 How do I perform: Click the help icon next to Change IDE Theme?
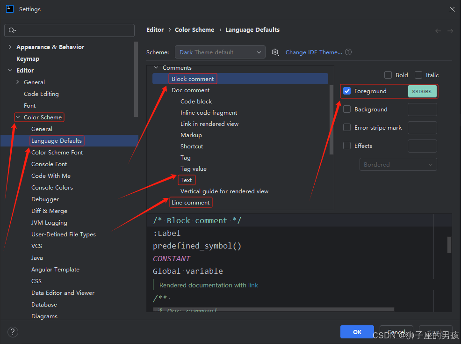(348, 52)
